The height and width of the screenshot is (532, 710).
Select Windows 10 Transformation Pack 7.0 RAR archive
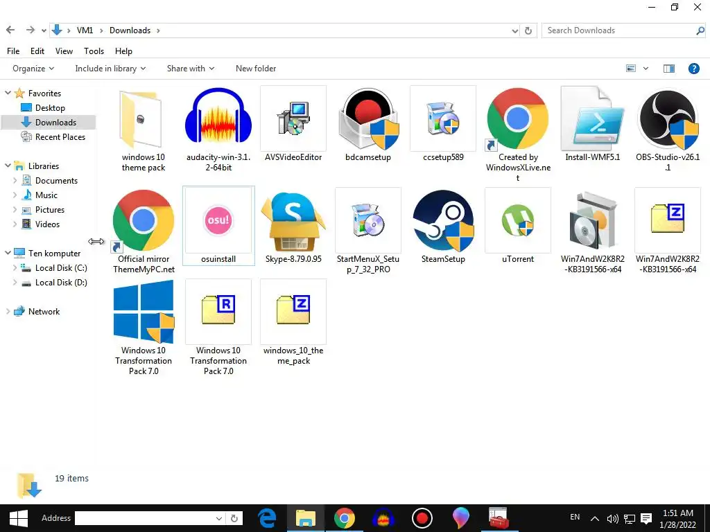pyautogui.click(x=218, y=328)
